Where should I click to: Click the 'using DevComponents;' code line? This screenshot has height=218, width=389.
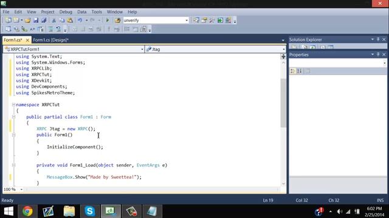pyautogui.click(x=41, y=87)
